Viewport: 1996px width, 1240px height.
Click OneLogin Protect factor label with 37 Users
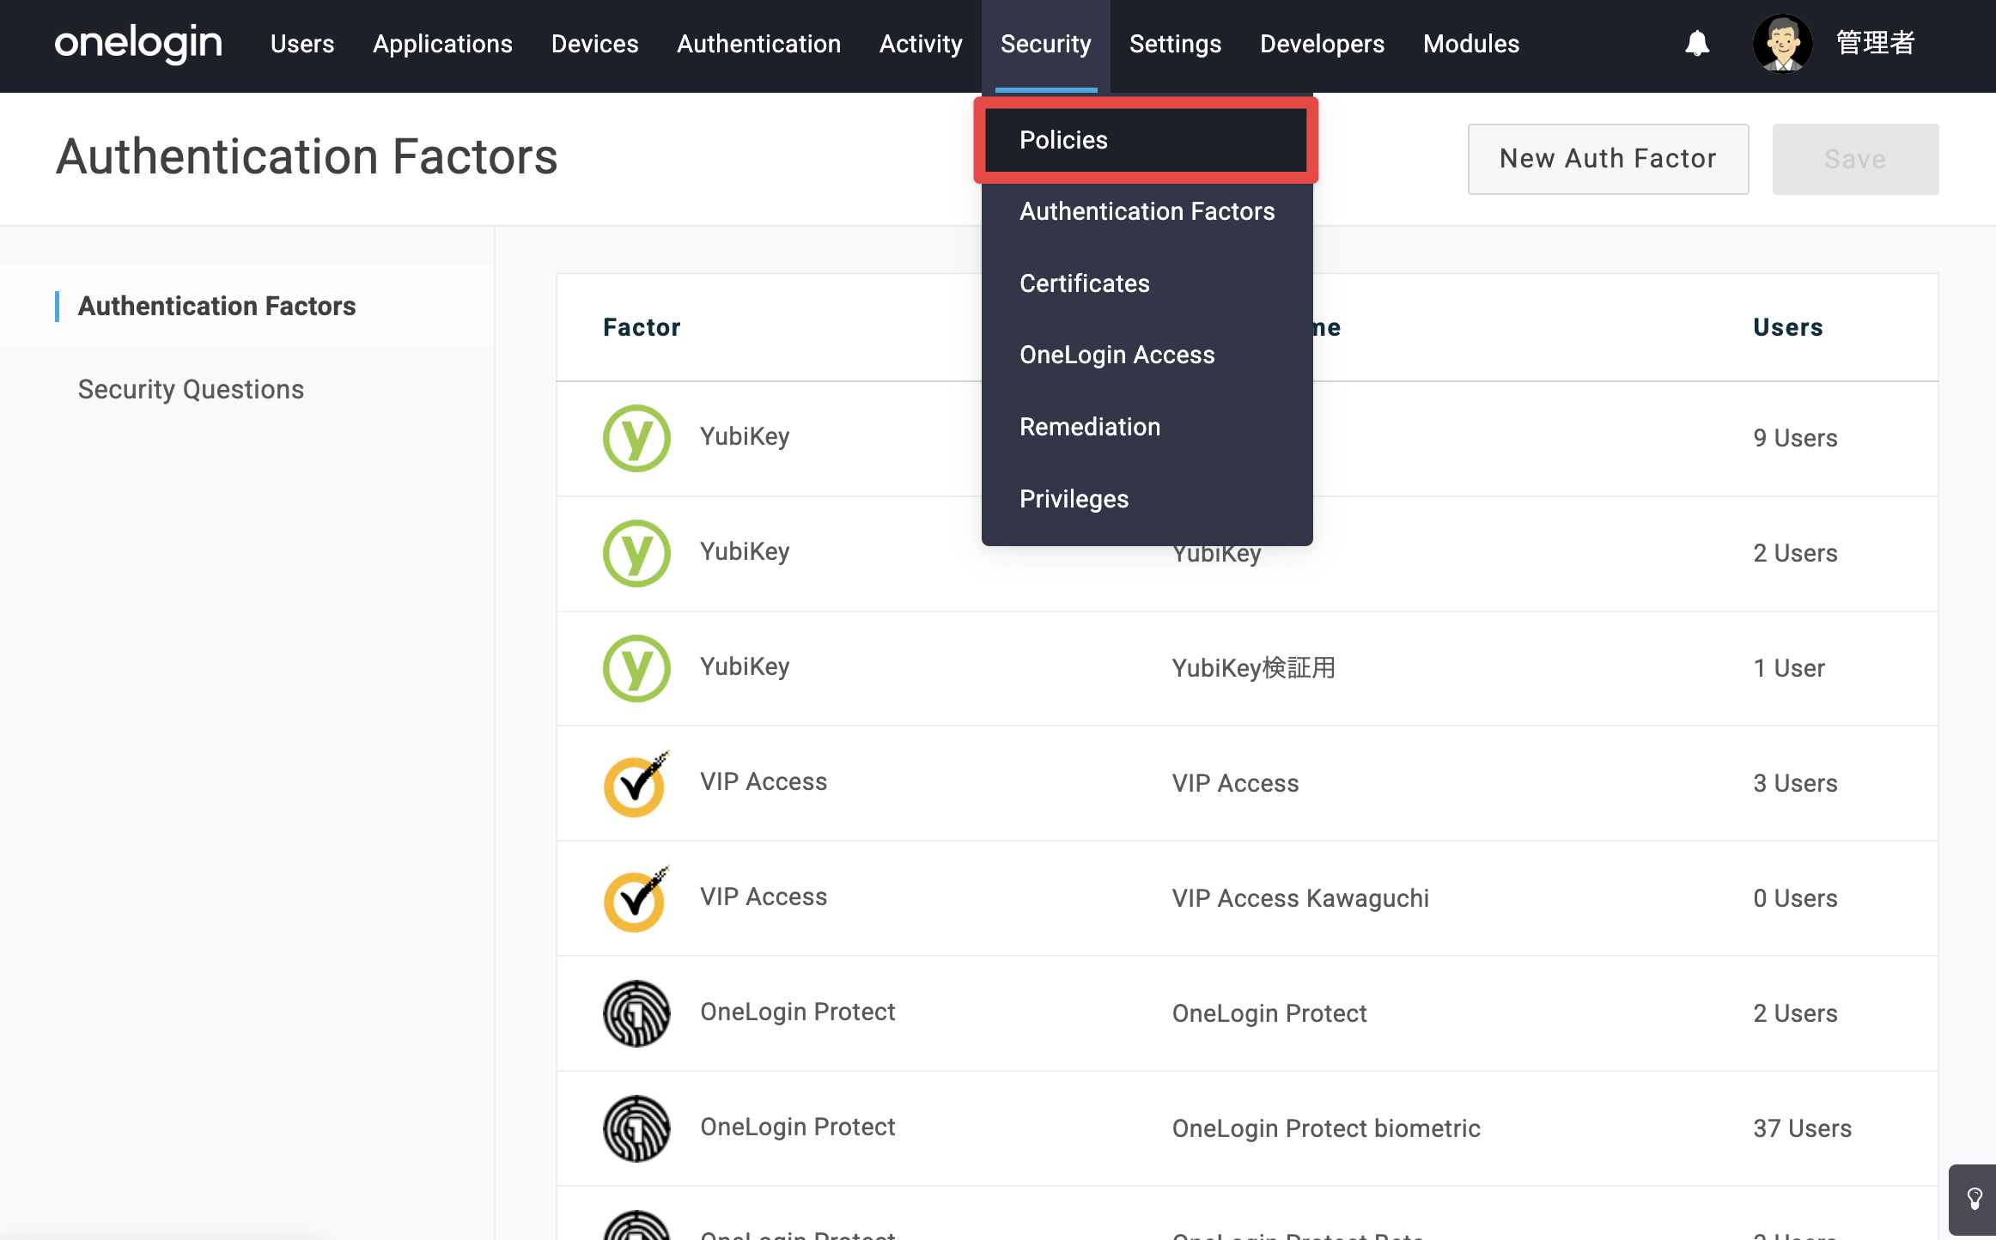tap(798, 1127)
